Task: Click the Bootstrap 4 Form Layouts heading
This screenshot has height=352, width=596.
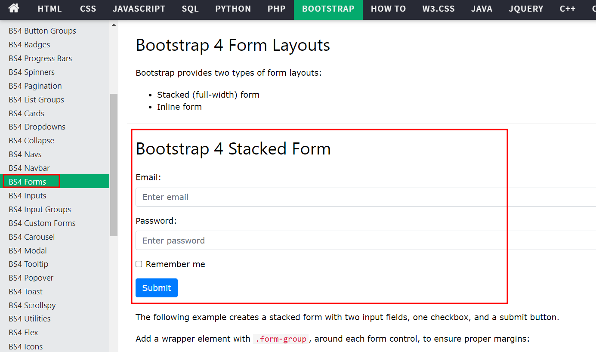Action: point(233,45)
